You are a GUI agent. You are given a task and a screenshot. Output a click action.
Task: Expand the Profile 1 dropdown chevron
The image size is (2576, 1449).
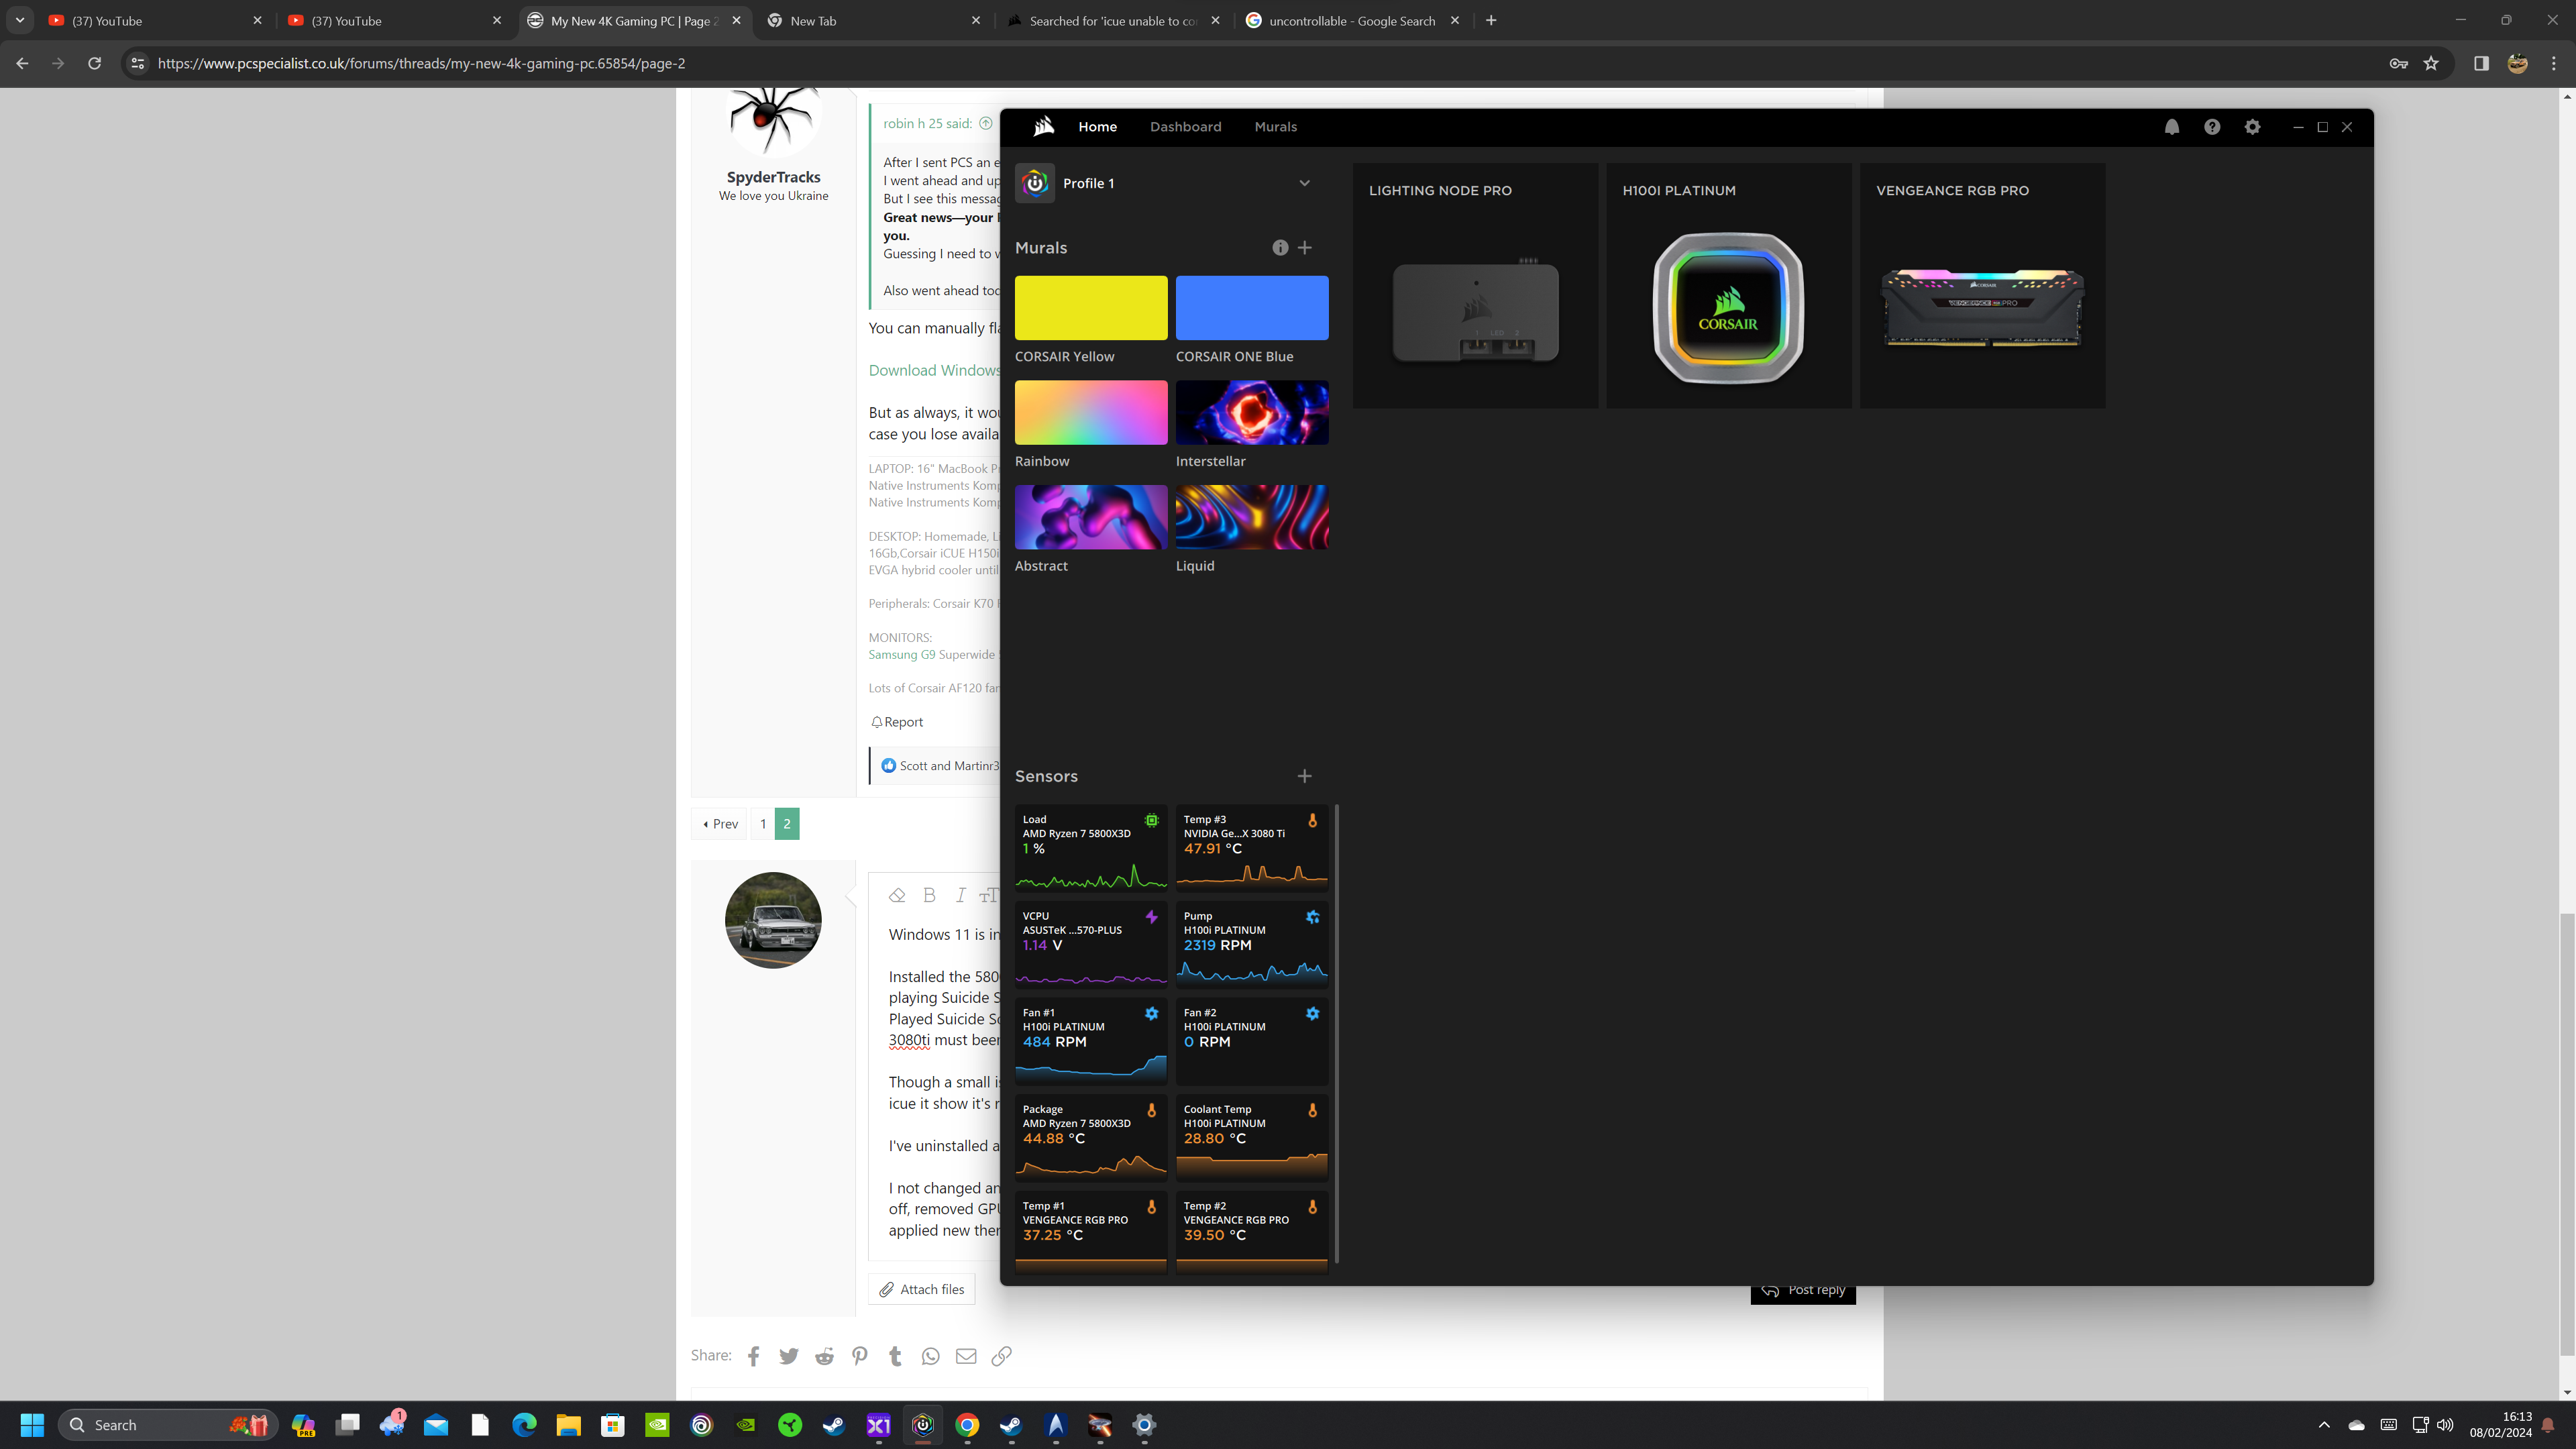click(x=1304, y=183)
